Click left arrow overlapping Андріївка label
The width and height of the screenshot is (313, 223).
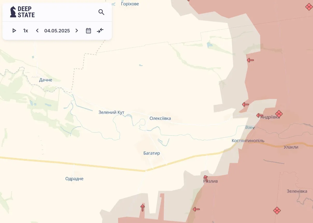260,115
